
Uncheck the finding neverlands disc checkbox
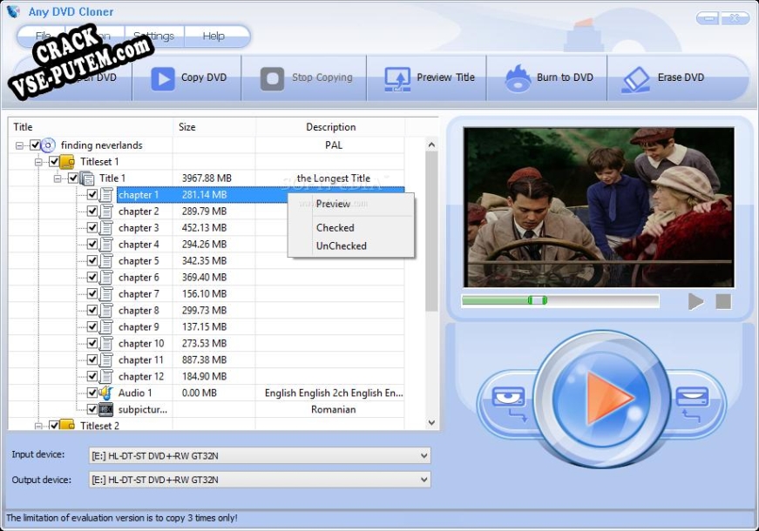point(35,145)
